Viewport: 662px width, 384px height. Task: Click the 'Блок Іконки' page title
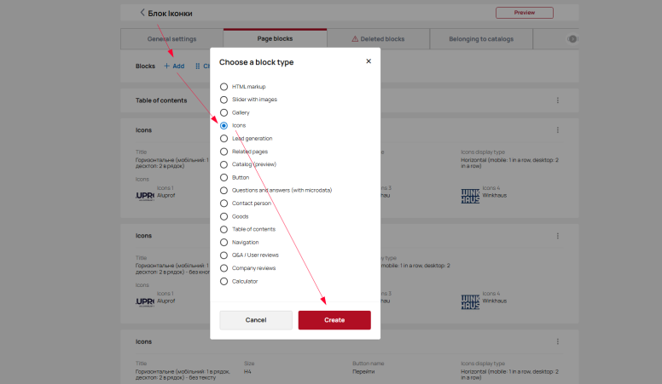170,14
